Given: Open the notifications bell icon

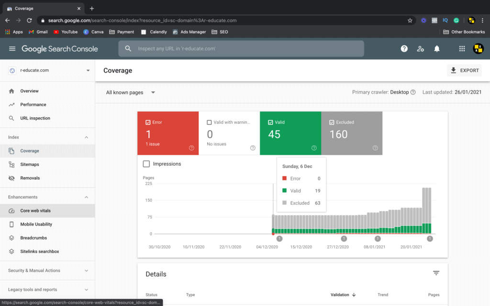Looking at the screenshot, I should point(437,49).
